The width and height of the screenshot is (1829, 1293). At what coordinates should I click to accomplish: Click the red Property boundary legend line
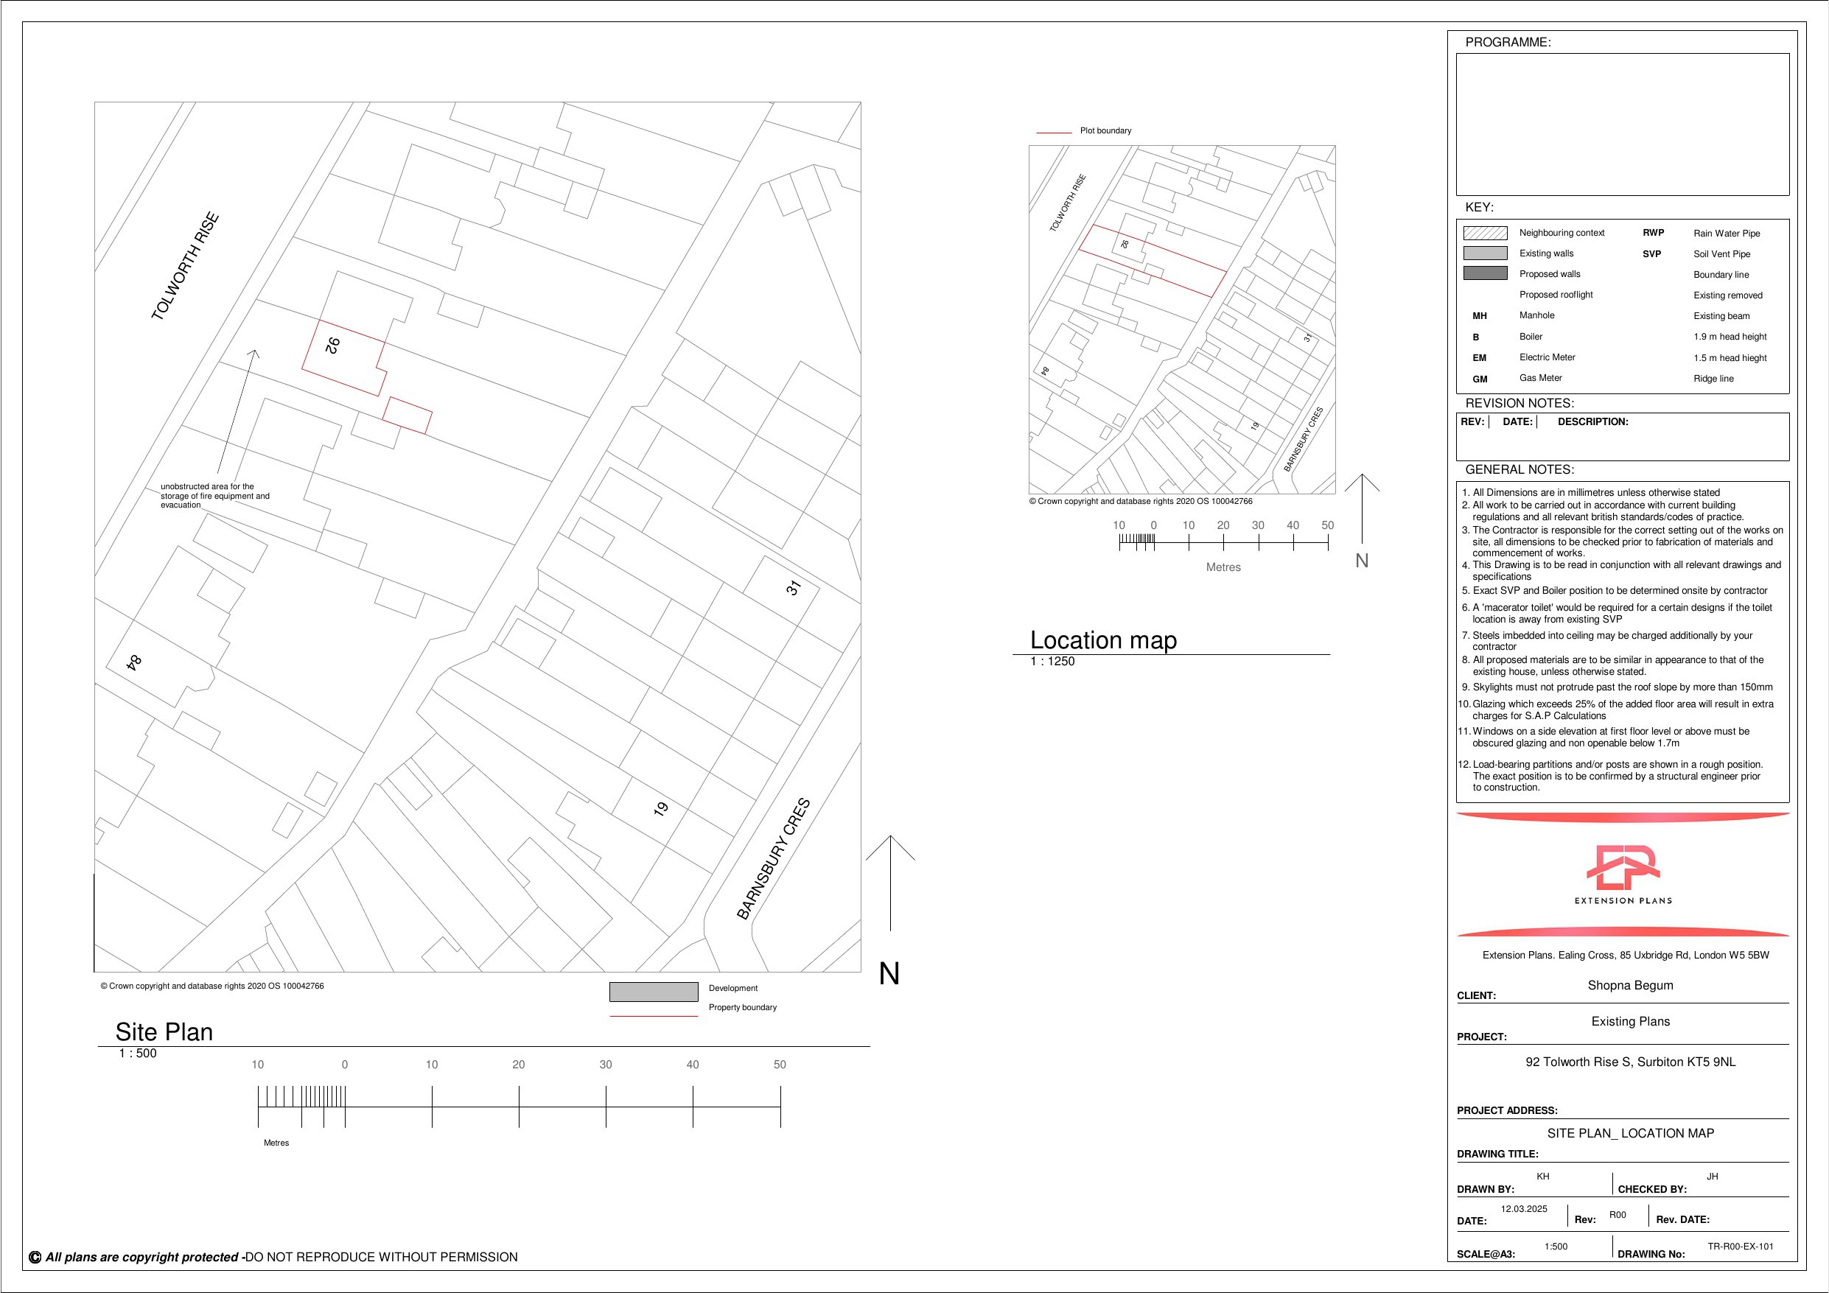pos(653,1016)
